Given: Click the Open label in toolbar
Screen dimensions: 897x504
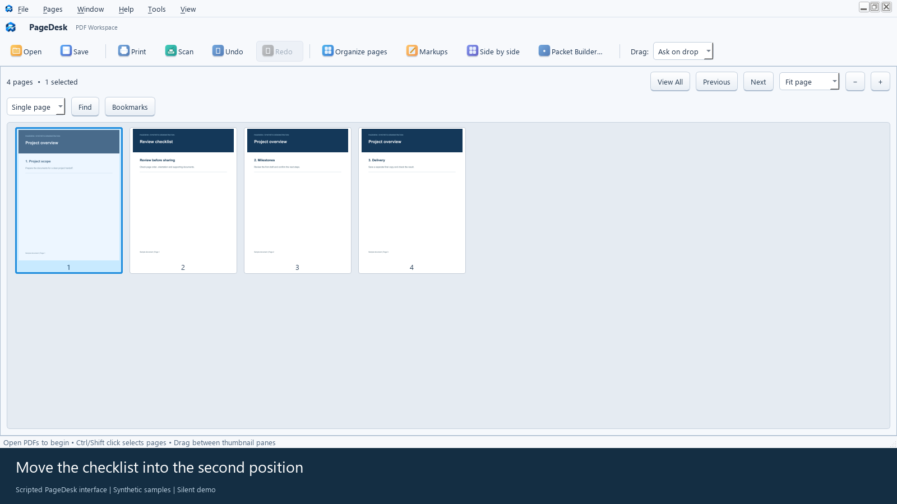Looking at the screenshot, I should pyautogui.click(x=33, y=52).
